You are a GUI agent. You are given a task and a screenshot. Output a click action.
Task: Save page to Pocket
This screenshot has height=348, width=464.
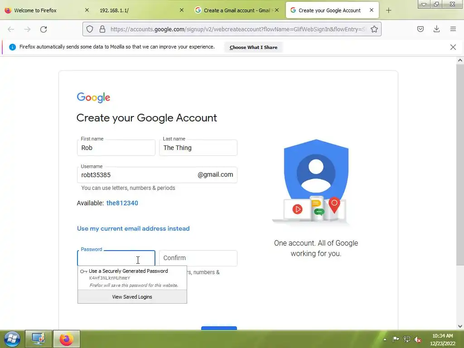click(420, 29)
